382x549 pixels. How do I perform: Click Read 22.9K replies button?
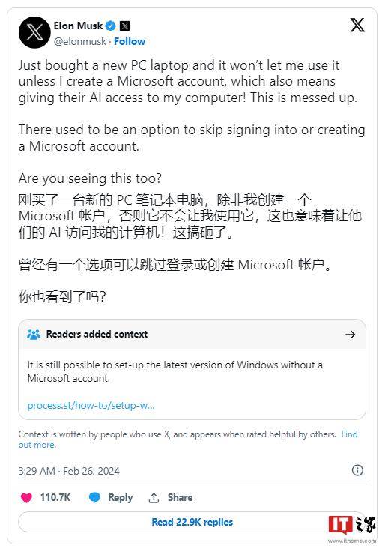[x=192, y=522]
